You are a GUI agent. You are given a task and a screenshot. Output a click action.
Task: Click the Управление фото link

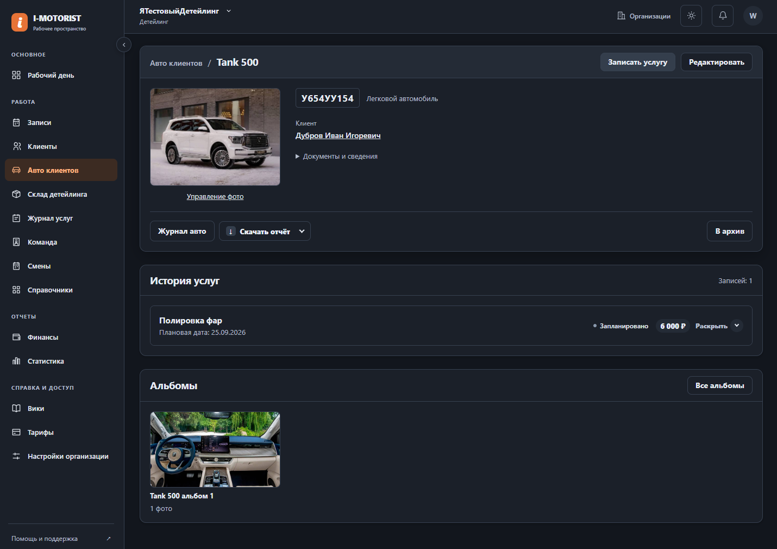(215, 197)
